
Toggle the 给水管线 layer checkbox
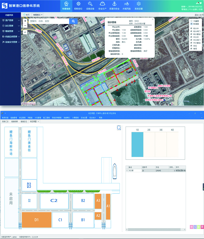(191, 34)
